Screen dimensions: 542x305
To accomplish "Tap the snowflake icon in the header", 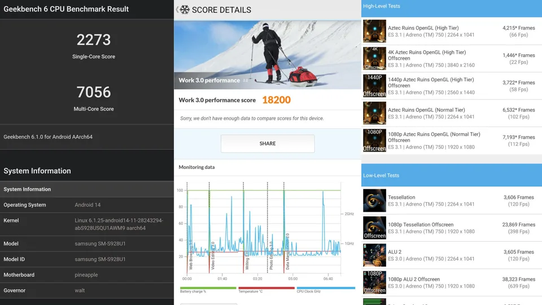I will click(185, 10).
